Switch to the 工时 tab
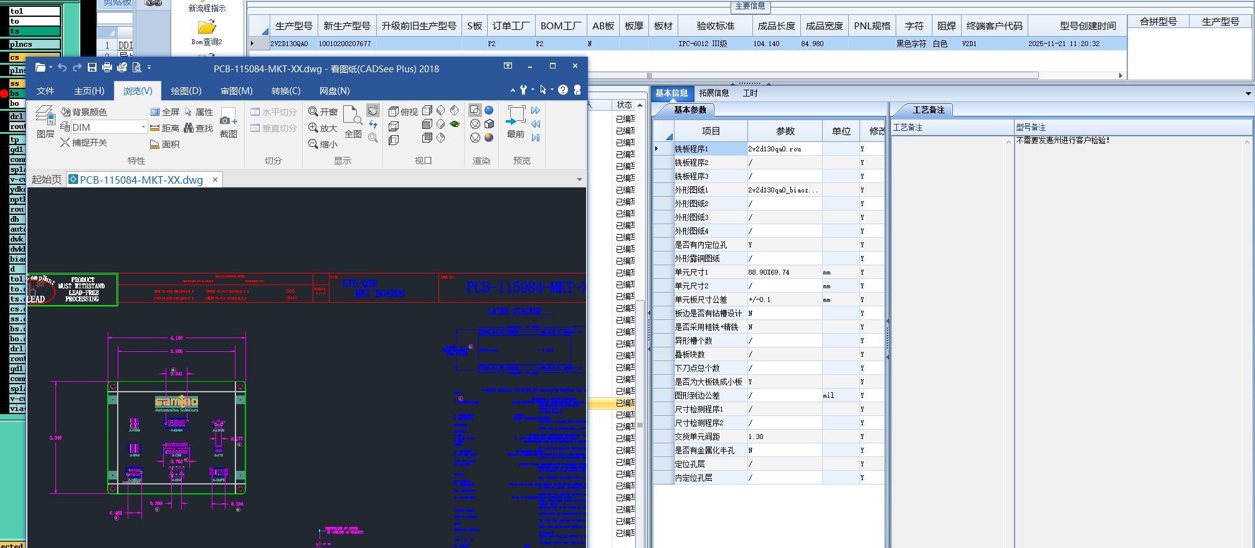1255x548 pixels. 751,93
